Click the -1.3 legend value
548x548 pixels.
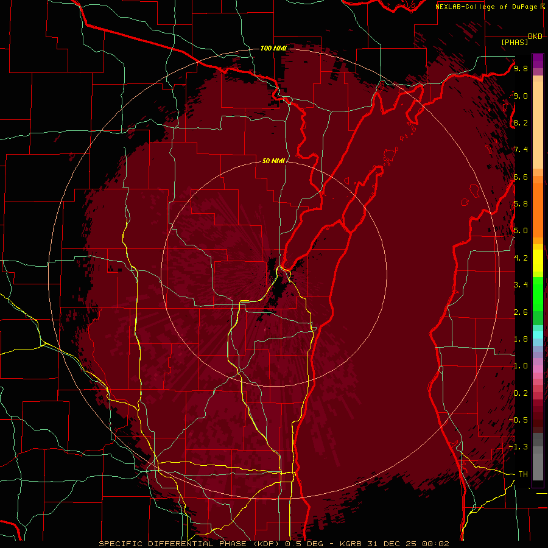click(518, 447)
